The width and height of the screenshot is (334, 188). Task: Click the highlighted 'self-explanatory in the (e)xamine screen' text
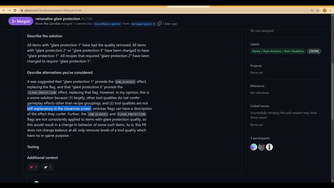(x=59, y=109)
